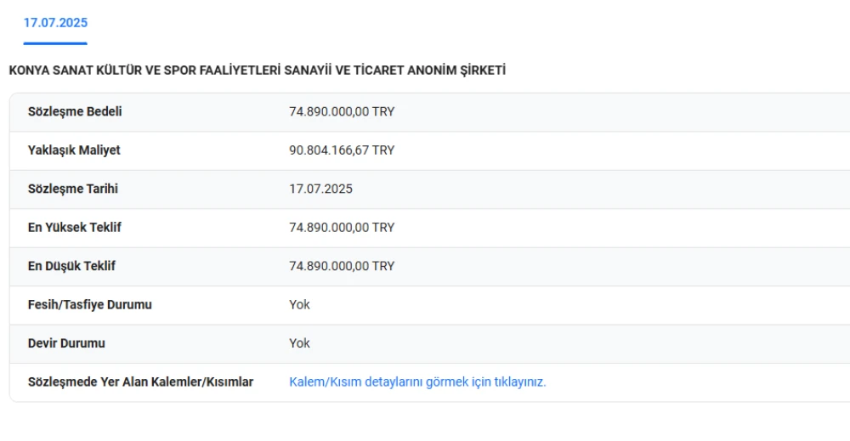Click the blue underline beneath the date tab
The width and height of the screenshot is (850, 441).
pyautogui.click(x=55, y=43)
